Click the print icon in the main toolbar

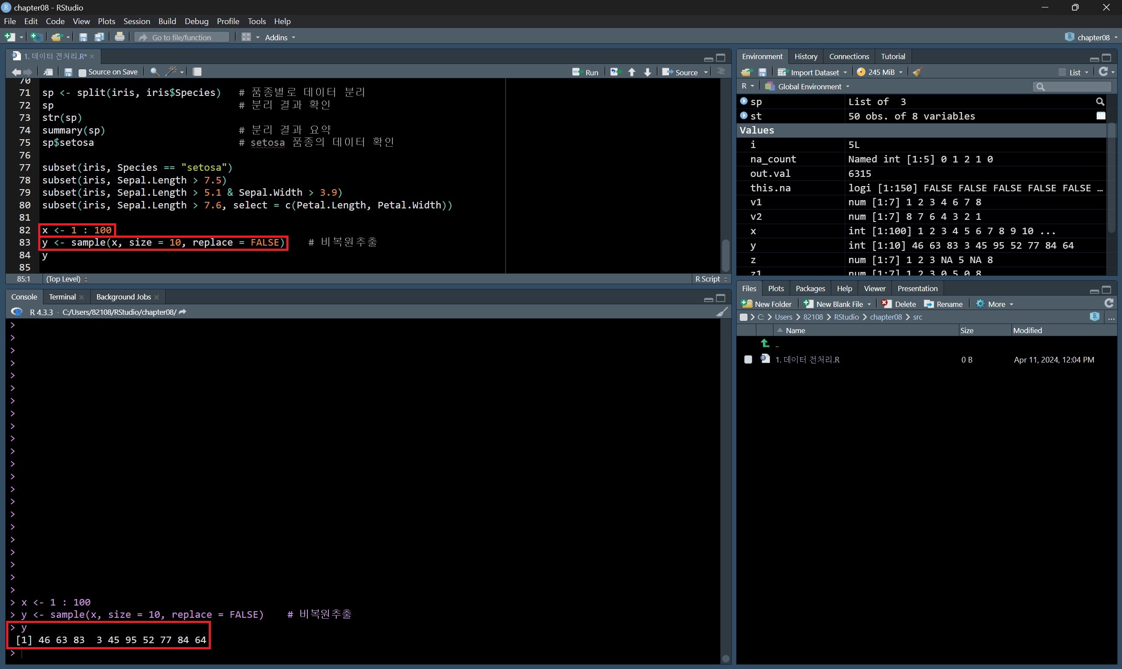(x=120, y=37)
